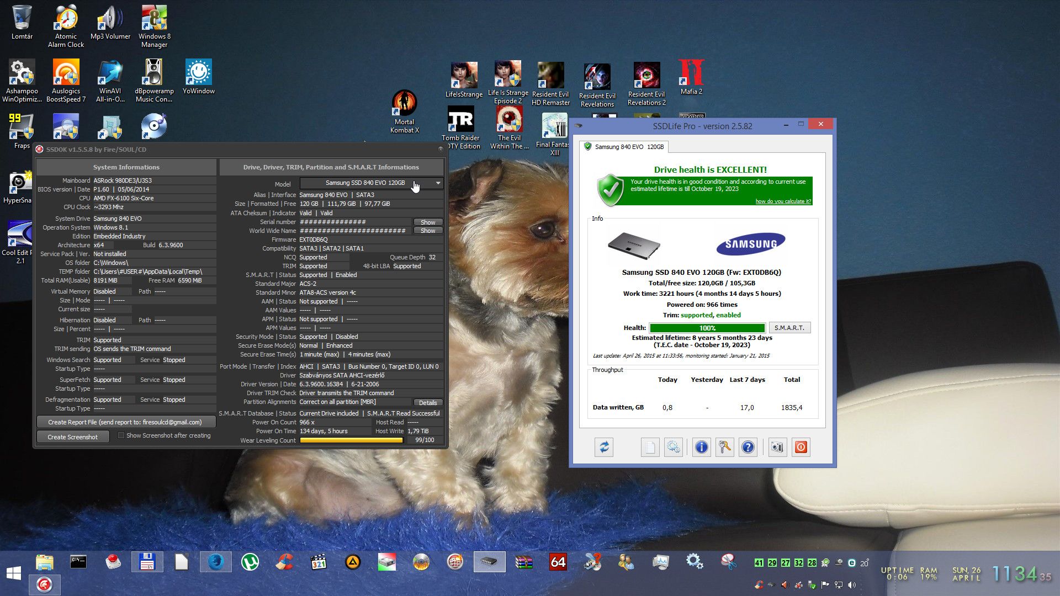Click the 'Drive health is EXCELLENT!' text
The height and width of the screenshot is (596, 1060).
(x=710, y=169)
